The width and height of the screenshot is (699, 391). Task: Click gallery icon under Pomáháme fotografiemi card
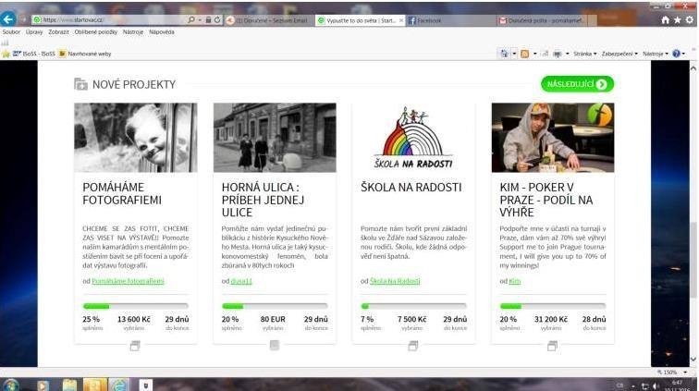[x=135, y=346]
